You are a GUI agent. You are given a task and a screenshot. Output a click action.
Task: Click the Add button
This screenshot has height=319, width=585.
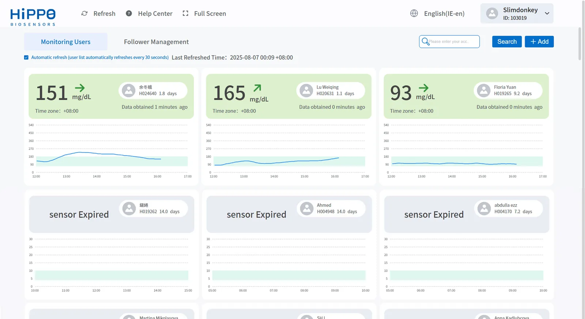coord(539,42)
